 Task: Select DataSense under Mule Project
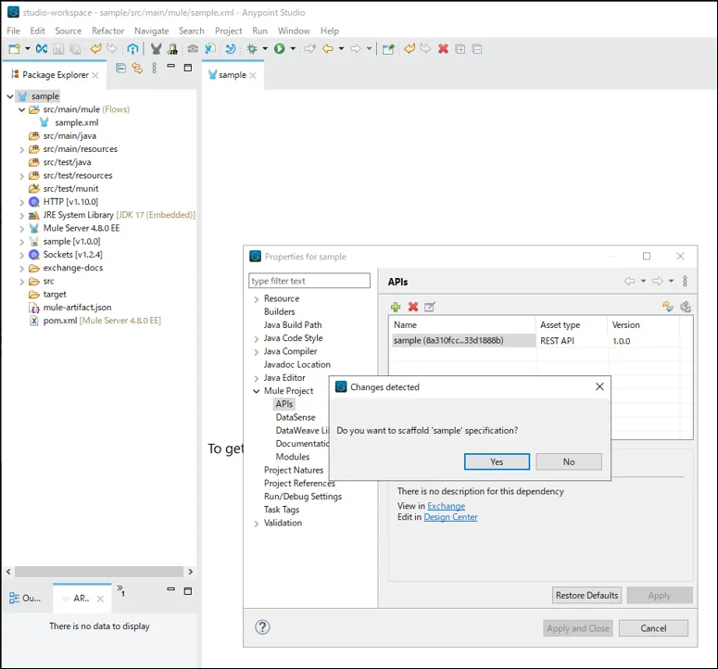296,417
